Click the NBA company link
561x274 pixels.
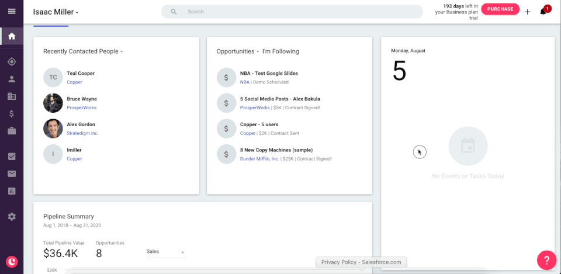pos(245,82)
